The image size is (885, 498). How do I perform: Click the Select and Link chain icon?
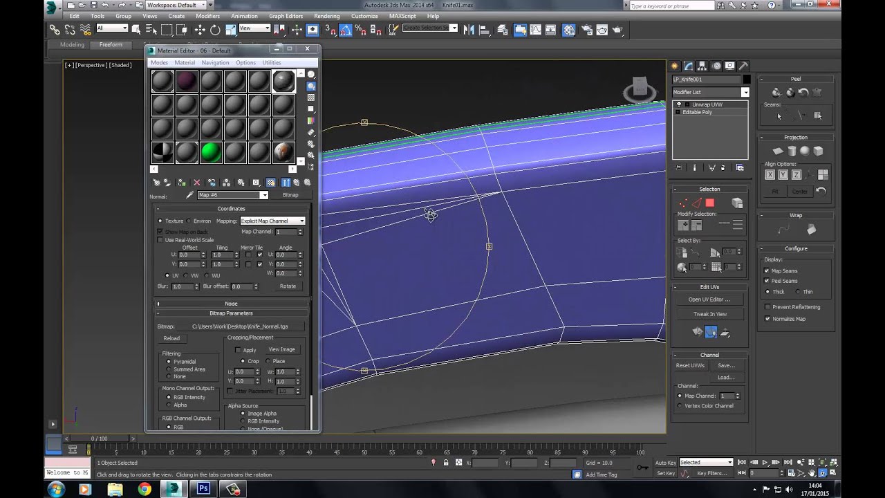tap(54, 30)
